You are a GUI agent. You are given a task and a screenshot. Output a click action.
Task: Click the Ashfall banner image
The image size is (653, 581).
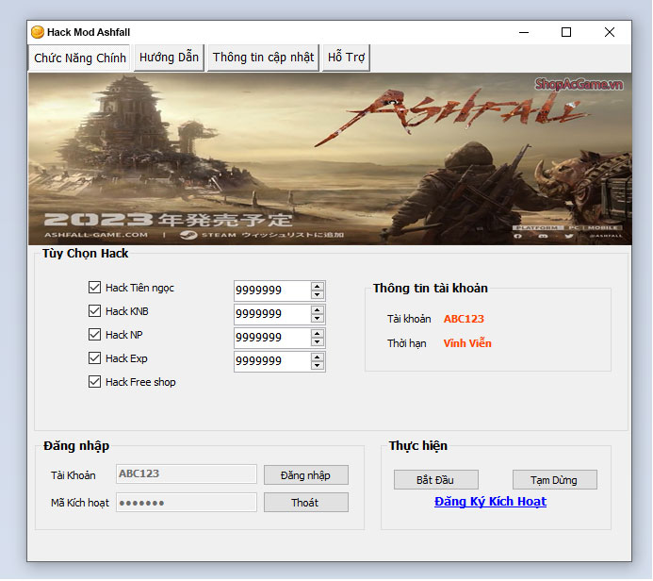click(x=330, y=158)
